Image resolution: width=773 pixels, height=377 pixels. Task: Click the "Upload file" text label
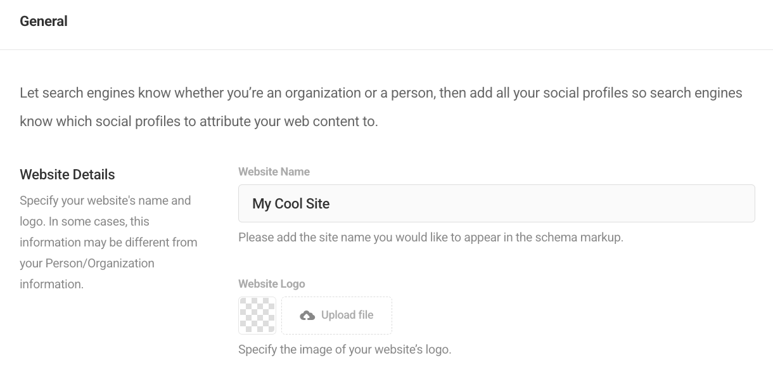coord(347,316)
